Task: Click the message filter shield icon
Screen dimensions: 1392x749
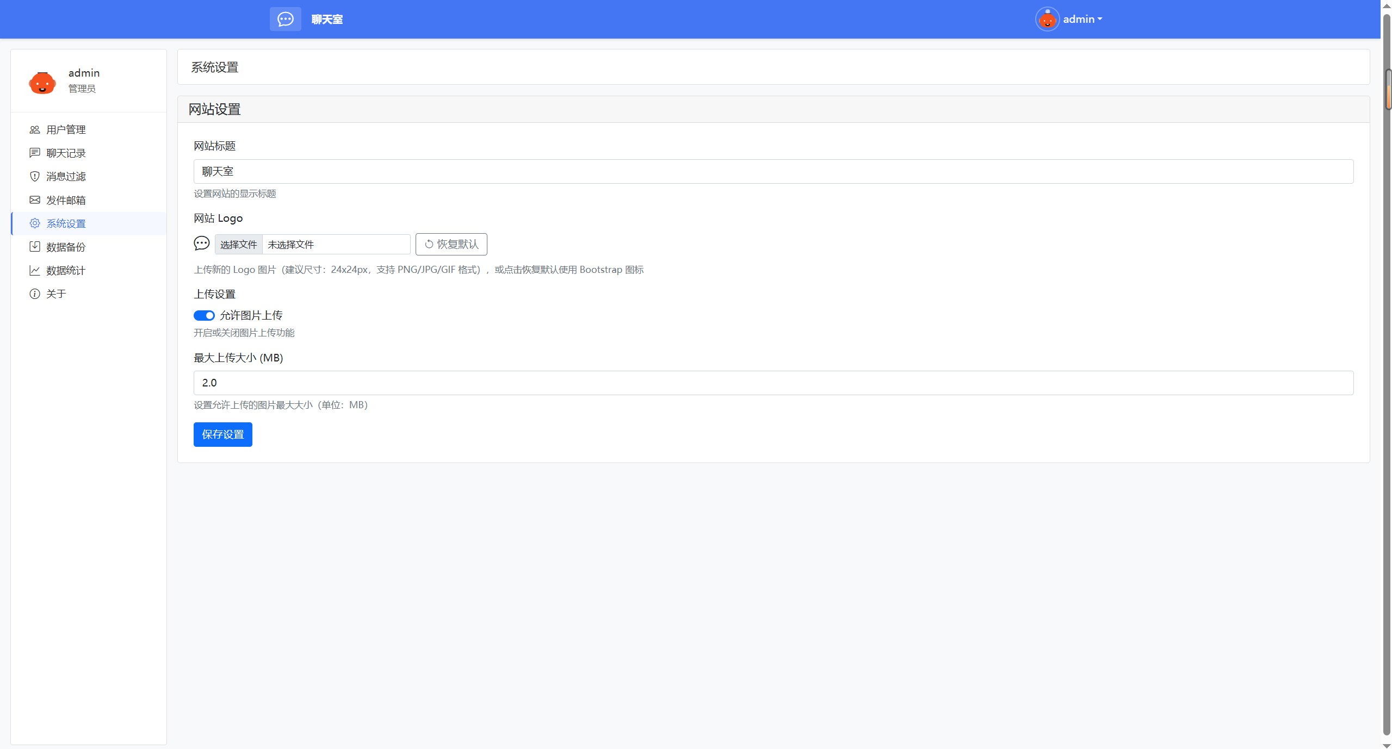Action: click(35, 176)
